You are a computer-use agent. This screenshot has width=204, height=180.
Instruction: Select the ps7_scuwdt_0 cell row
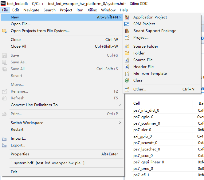(162, 143)
